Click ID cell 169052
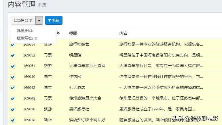The image size is (222, 125). (29, 55)
